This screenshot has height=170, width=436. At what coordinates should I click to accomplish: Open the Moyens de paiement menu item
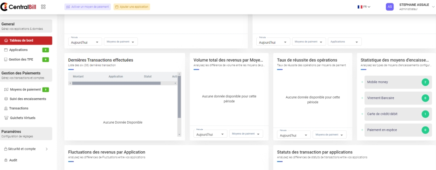25,90
